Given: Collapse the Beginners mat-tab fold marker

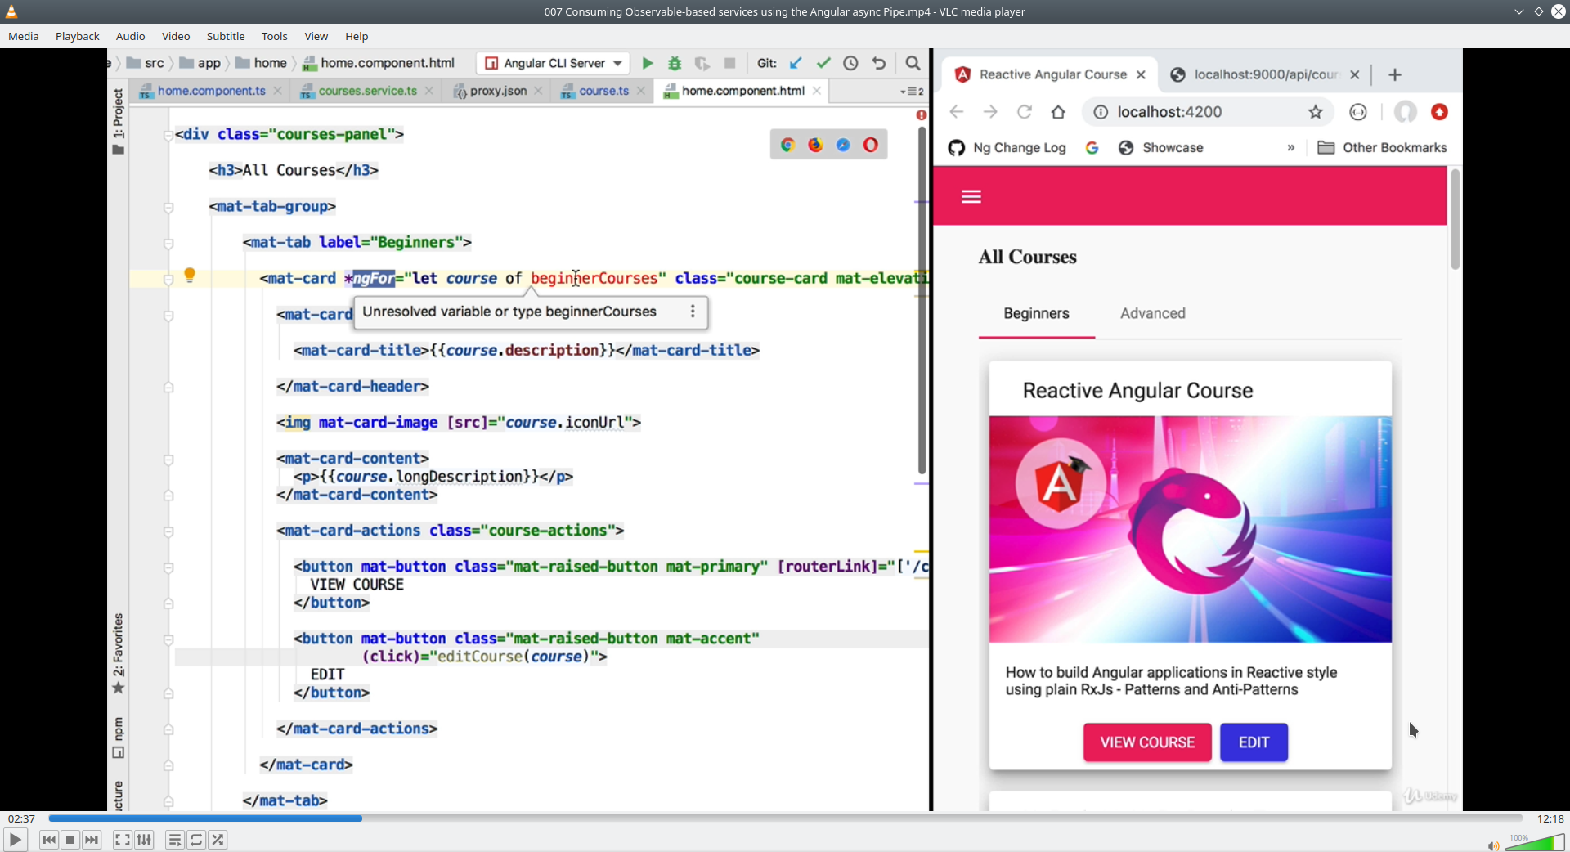Looking at the screenshot, I should click(x=168, y=243).
